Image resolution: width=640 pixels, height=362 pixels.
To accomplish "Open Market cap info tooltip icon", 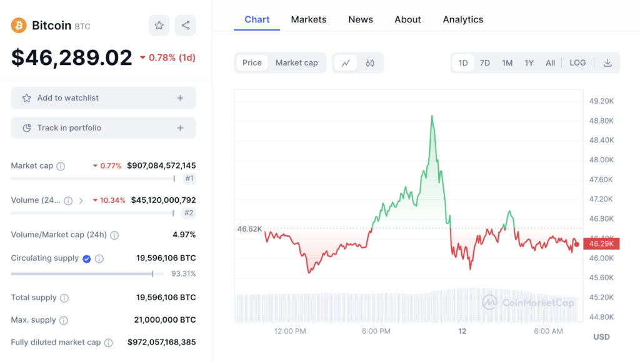I will [61, 166].
